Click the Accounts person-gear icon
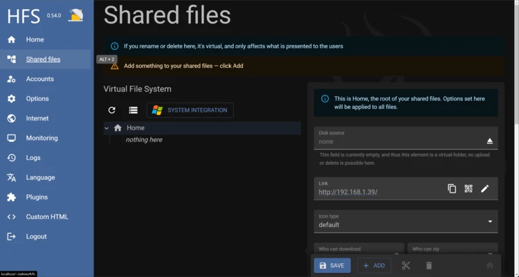 pyautogui.click(x=11, y=79)
